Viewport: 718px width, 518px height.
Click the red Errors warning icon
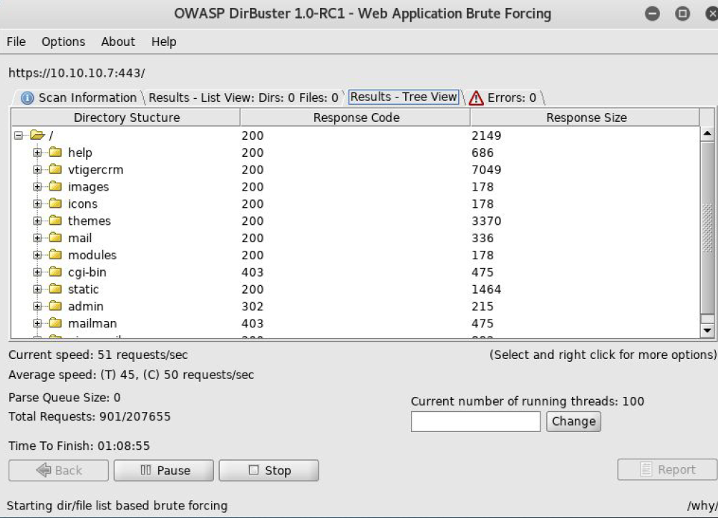[x=475, y=98]
